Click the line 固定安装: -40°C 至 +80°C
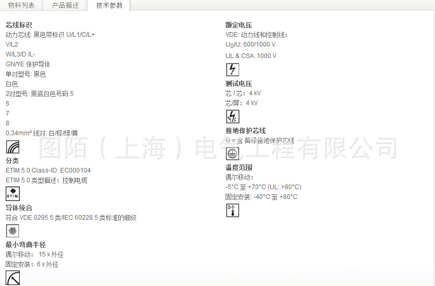Screen dimensions: 435x286 pos(261,197)
